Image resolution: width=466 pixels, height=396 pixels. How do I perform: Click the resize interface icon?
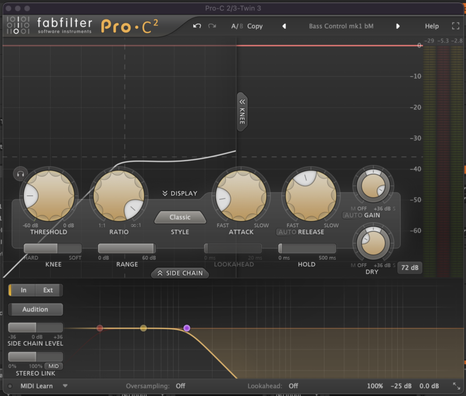coord(456,386)
